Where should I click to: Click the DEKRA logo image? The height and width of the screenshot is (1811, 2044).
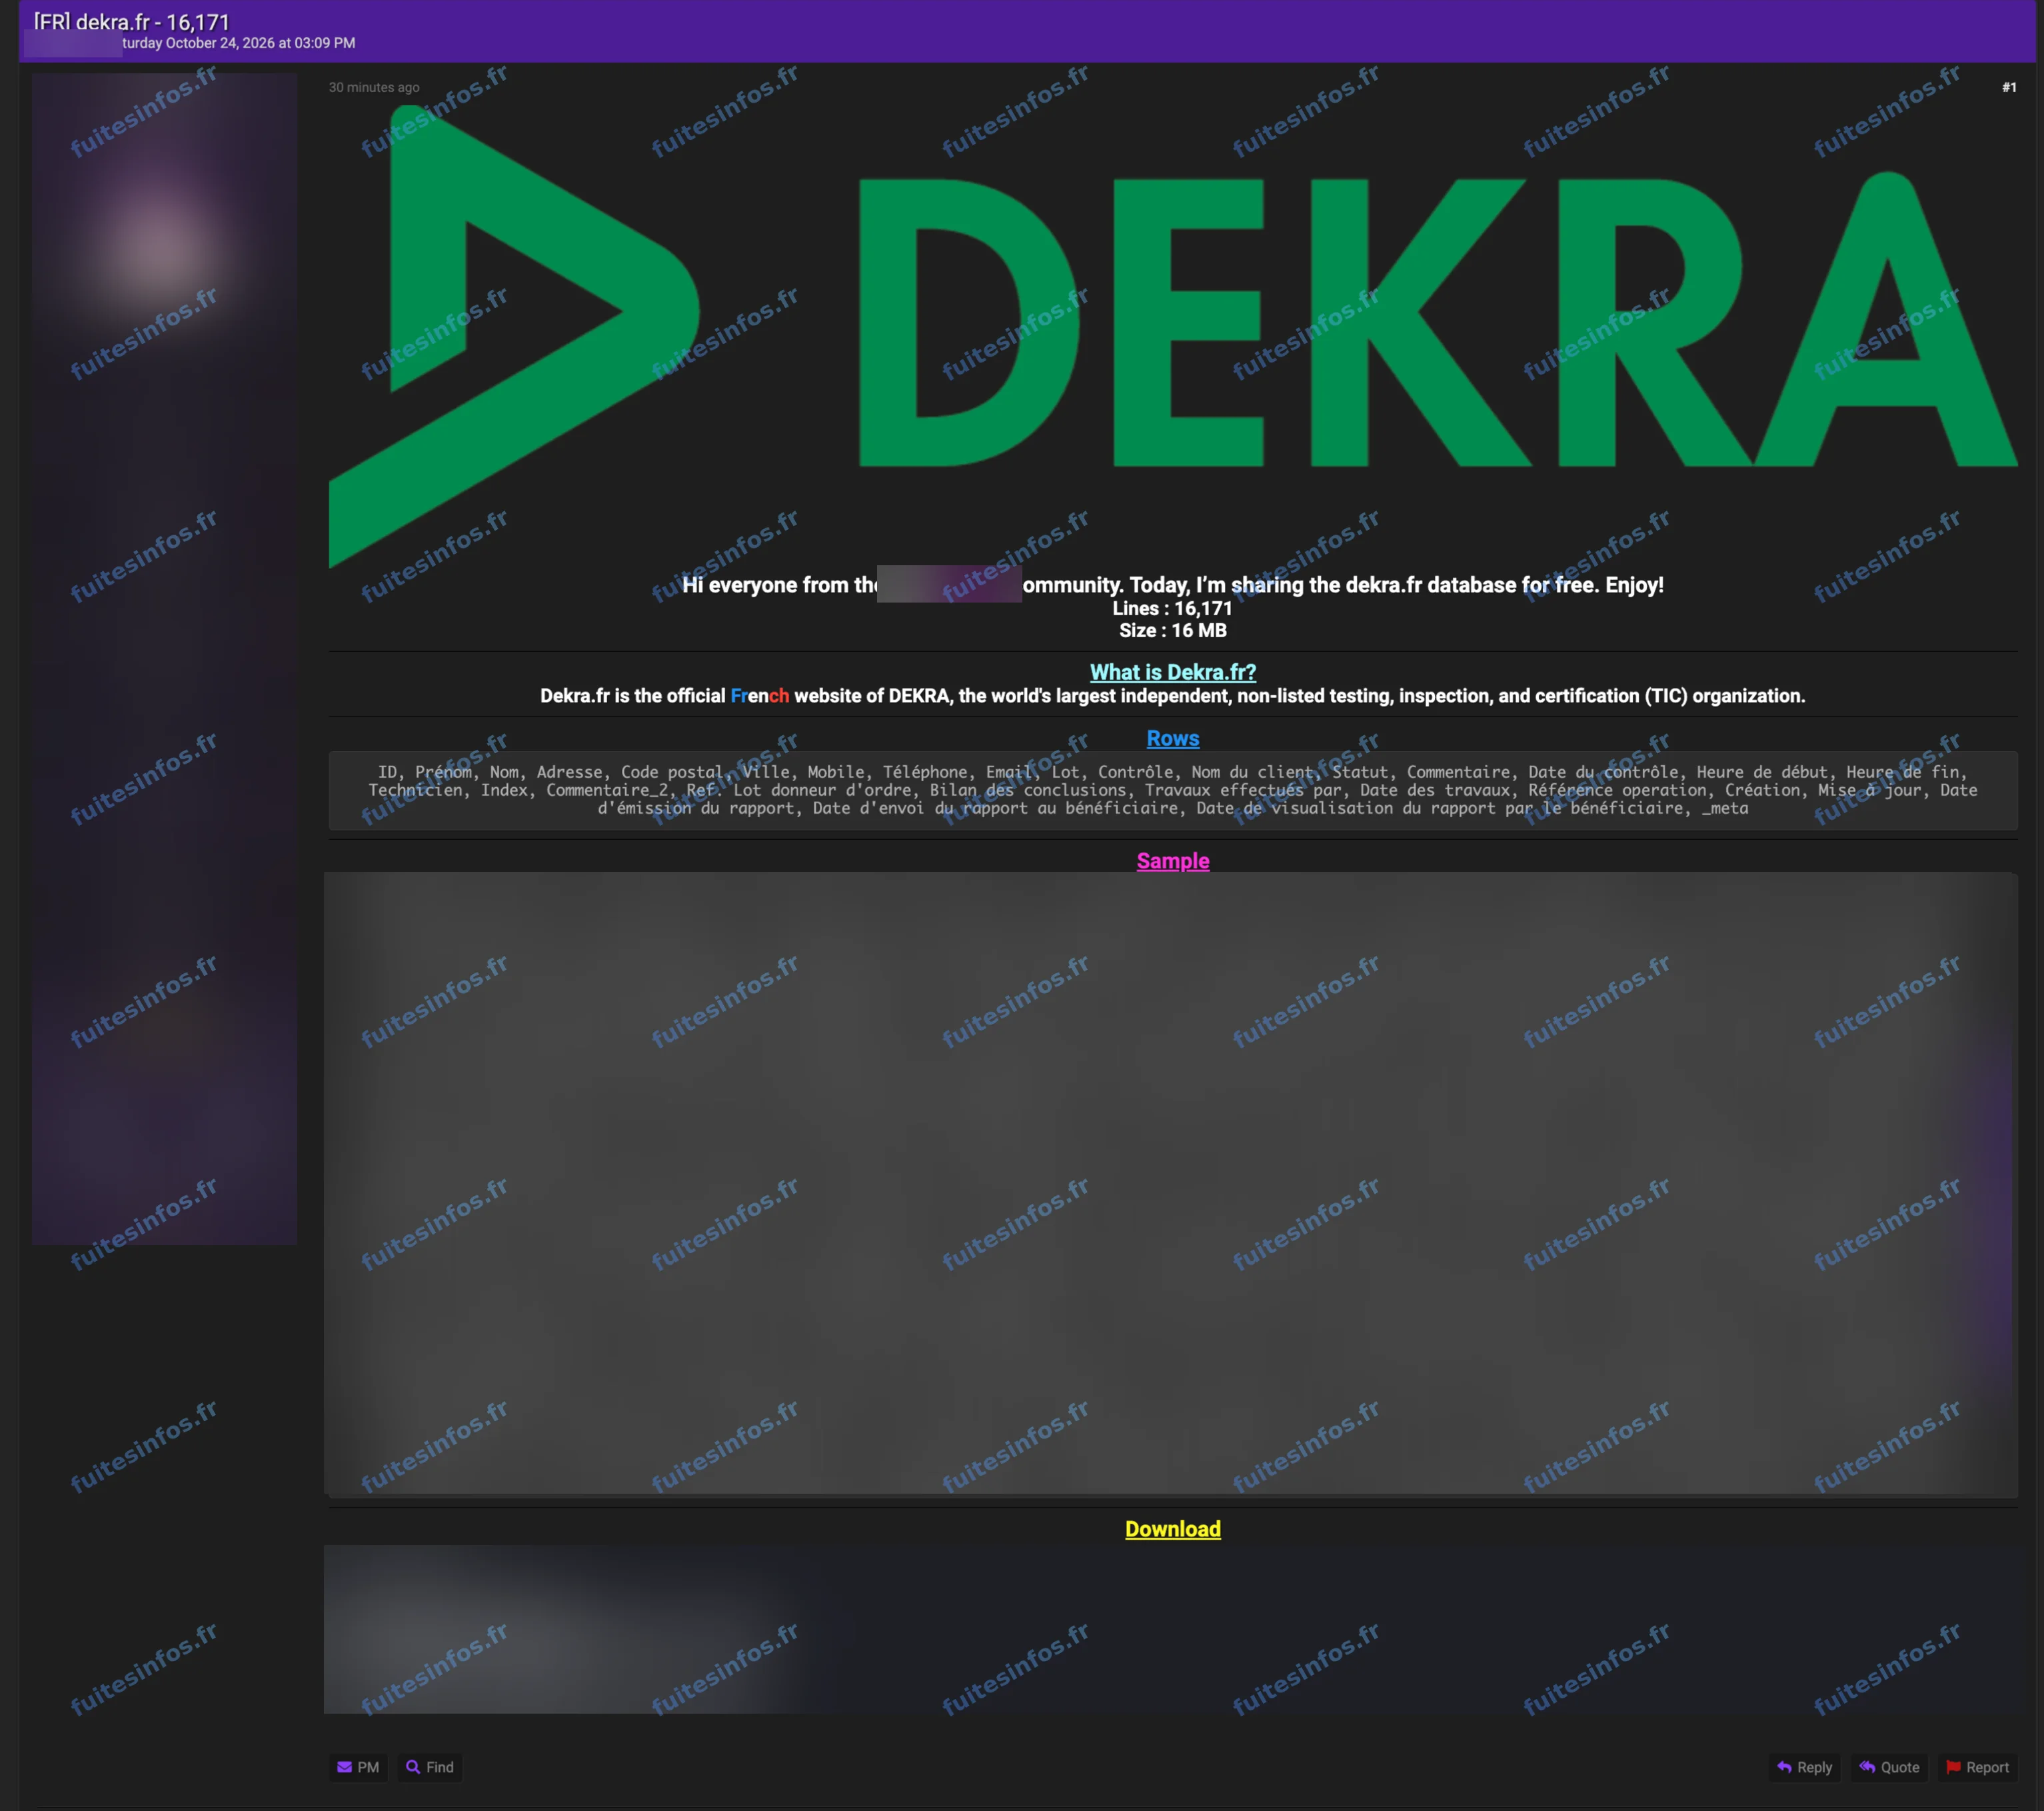pos(1173,336)
